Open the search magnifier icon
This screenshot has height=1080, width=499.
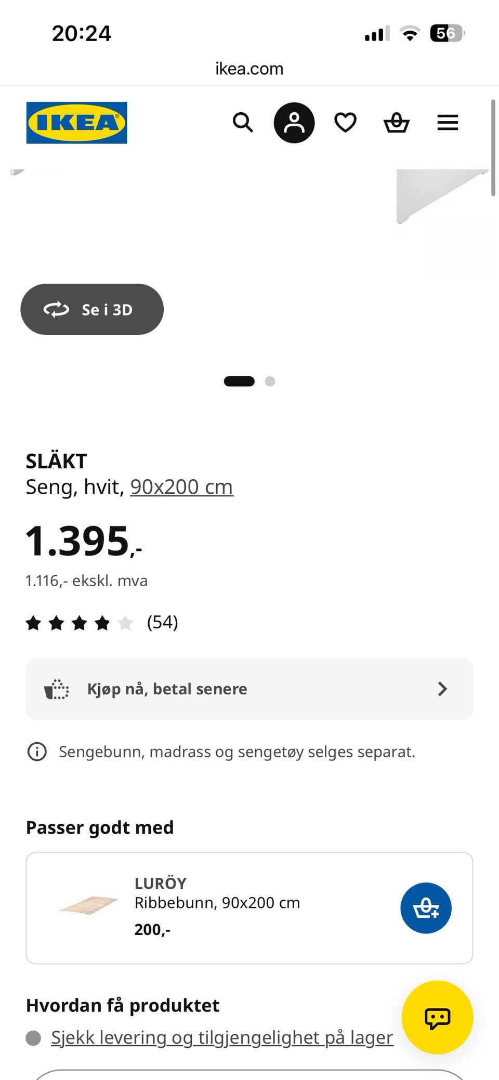click(243, 123)
